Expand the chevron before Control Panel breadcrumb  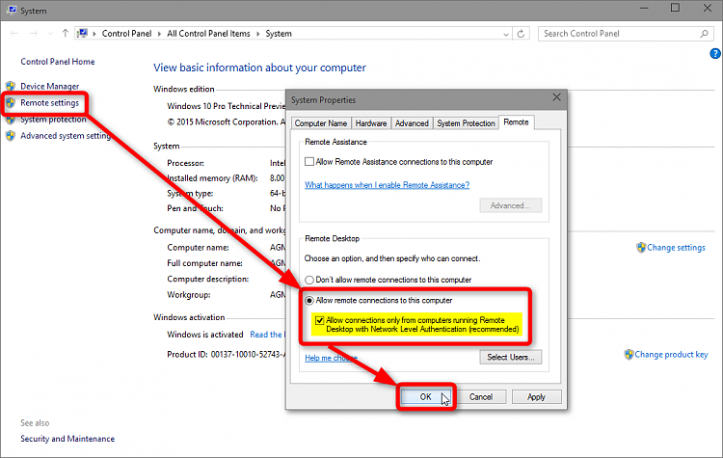[x=94, y=34]
